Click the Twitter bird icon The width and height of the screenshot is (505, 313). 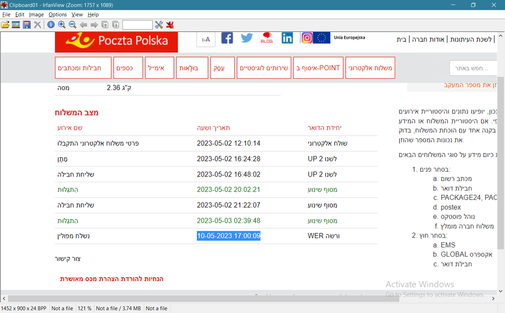pyautogui.click(x=247, y=38)
